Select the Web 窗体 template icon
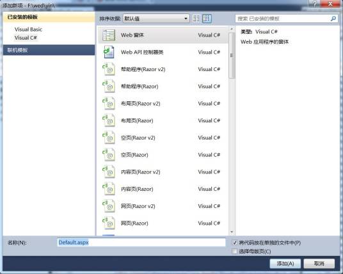This screenshot has height=274, width=343. (x=109, y=35)
